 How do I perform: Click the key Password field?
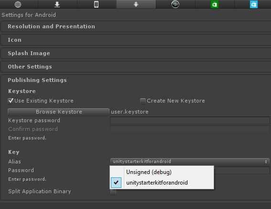pos(242,170)
